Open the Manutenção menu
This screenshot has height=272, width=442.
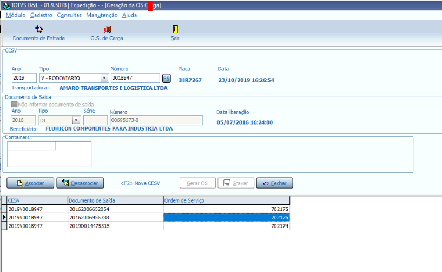(x=102, y=15)
